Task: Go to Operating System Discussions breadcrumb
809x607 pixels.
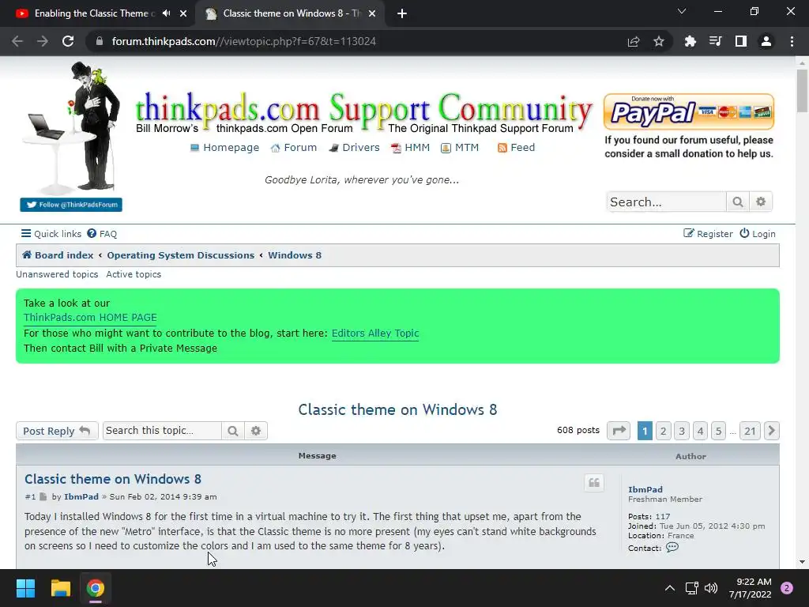Action: coord(181,255)
